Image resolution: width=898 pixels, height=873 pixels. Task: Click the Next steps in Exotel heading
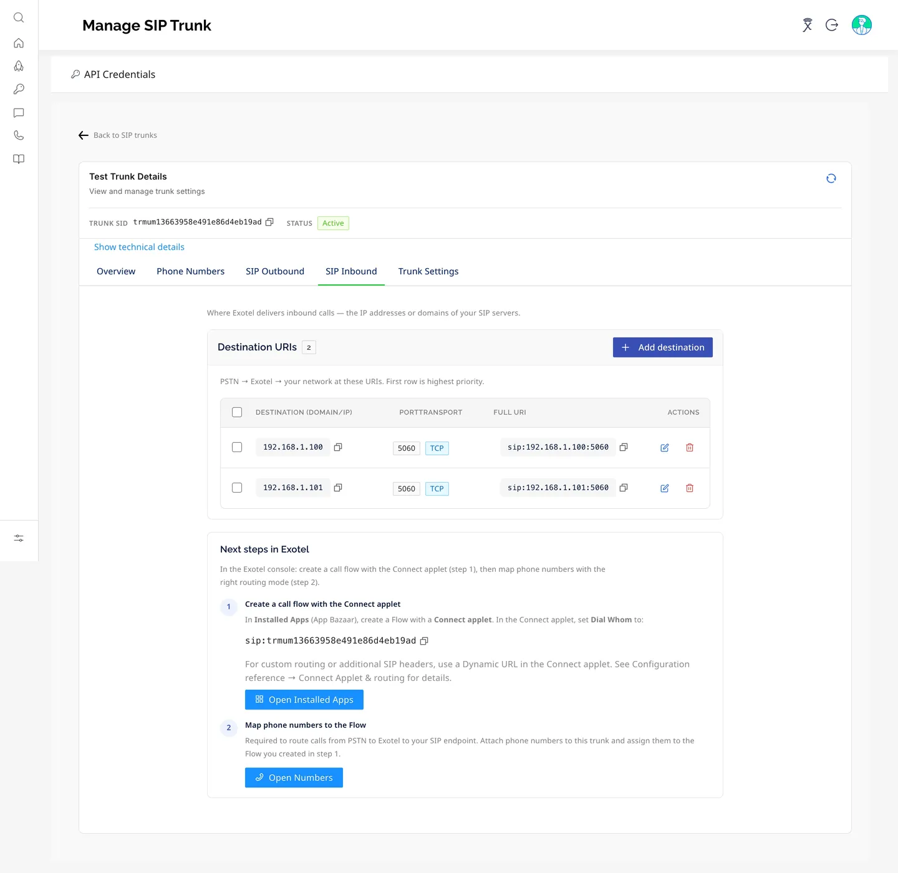(x=264, y=549)
